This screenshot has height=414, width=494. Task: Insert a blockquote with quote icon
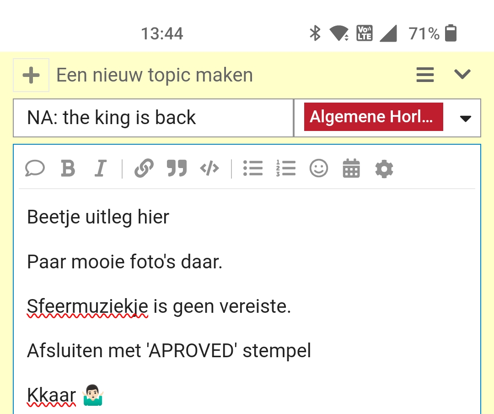[x=177, y=168]
